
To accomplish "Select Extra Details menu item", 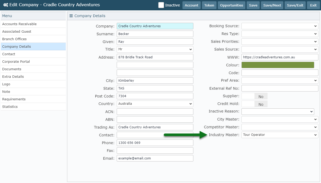I will click(x=33, y=76).
